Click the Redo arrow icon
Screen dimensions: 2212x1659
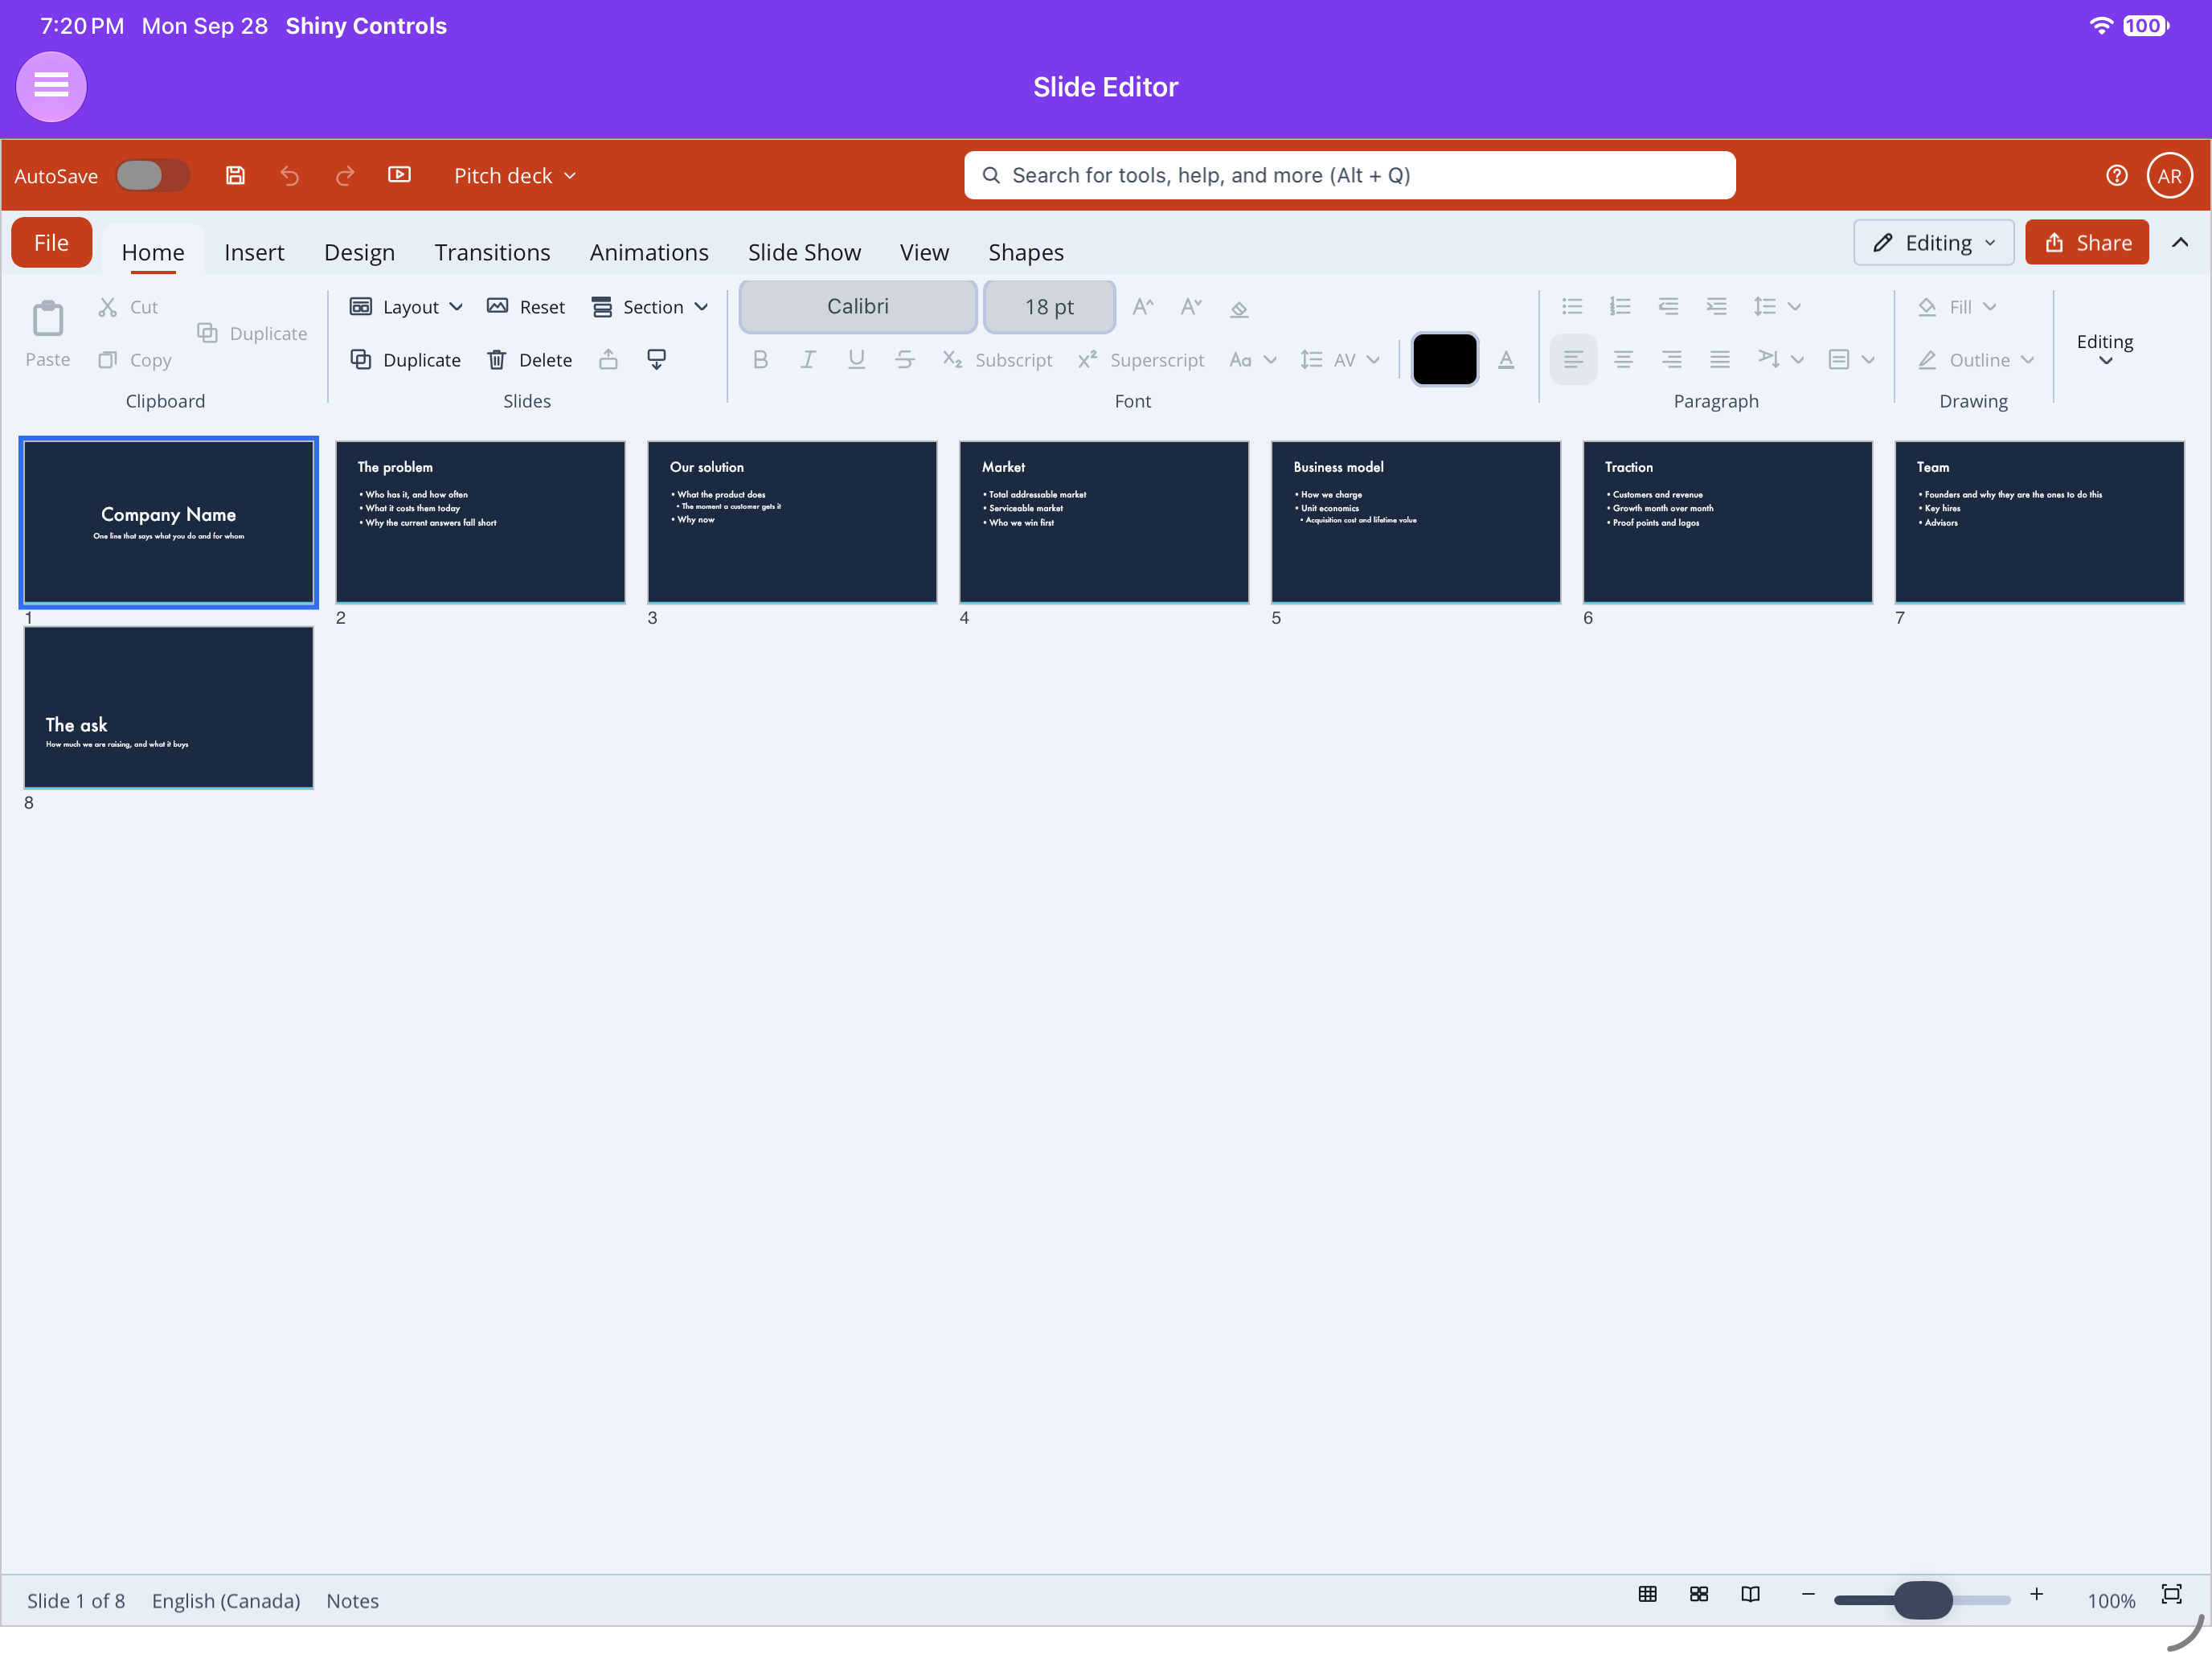(345, 175)
